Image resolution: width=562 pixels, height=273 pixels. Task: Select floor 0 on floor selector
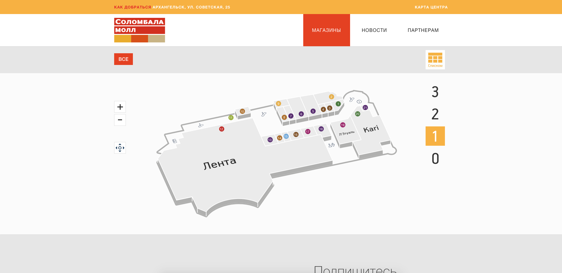click(435, 159)
